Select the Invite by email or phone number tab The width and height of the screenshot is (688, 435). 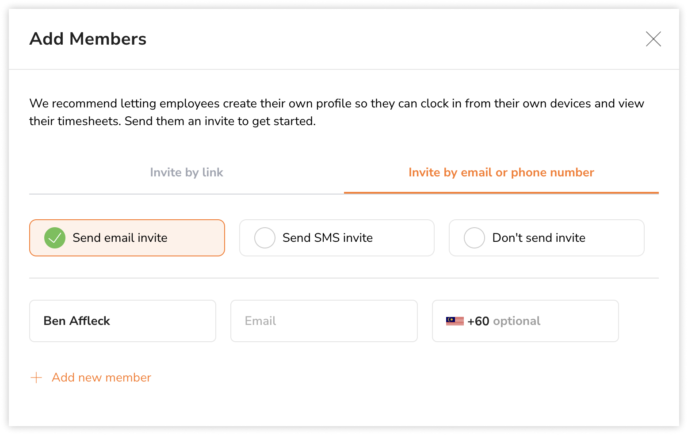[501, 172]
